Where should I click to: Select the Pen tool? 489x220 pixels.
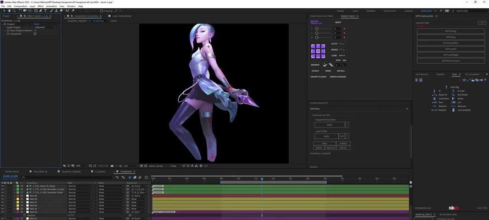(x=41, y=10)
